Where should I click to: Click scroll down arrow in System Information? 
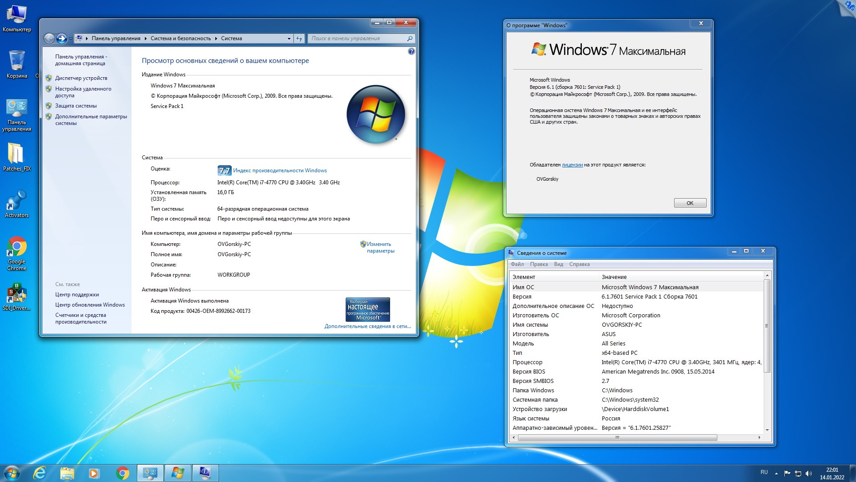tap(767, 430)
